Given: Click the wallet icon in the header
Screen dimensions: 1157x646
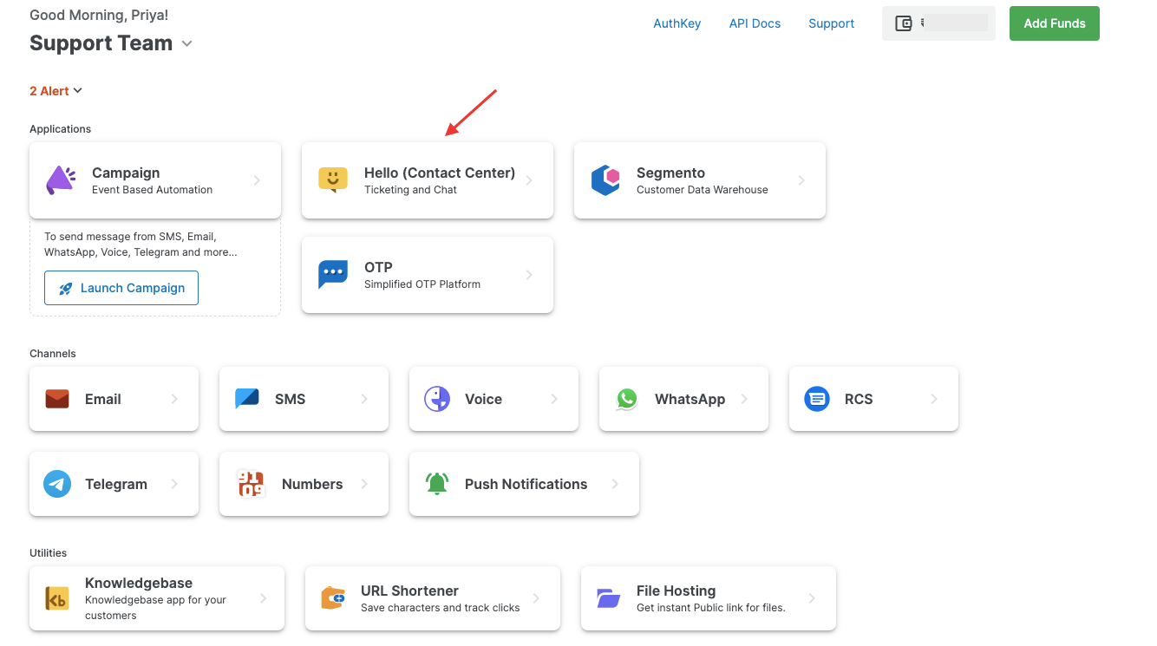Looking at the screenshot, I should point(904,23).
